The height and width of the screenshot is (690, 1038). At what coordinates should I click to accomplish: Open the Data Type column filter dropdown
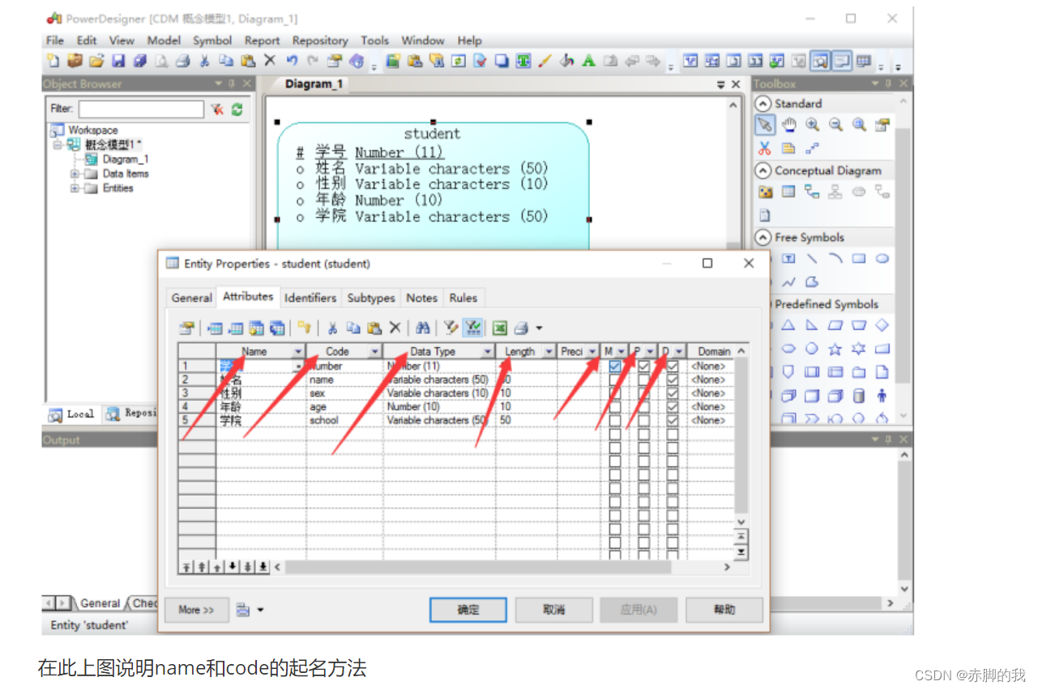(487, 351)
